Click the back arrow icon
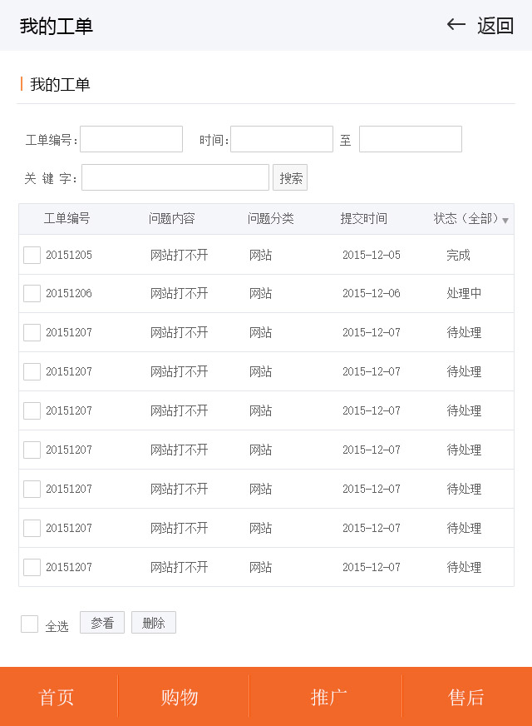Screen dimensions: 532x726 [456, 25]
